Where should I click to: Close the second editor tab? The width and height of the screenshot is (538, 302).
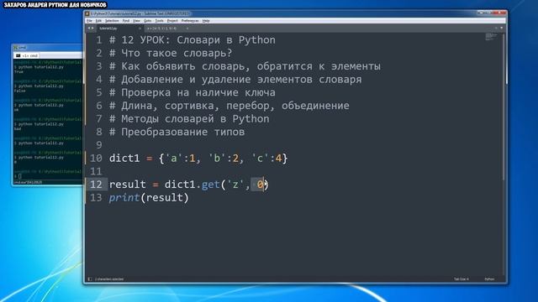pyautogui.click(x=187, y=29)
